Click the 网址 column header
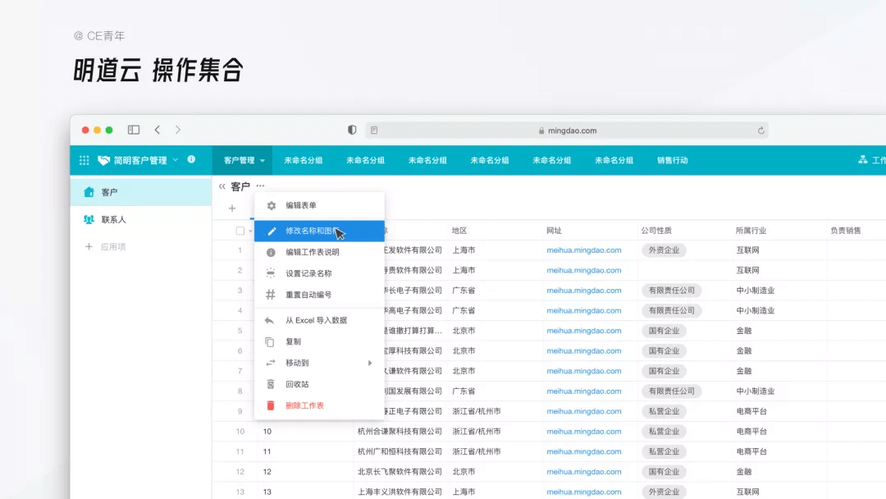The image size is (886, 499). point(554,231)
